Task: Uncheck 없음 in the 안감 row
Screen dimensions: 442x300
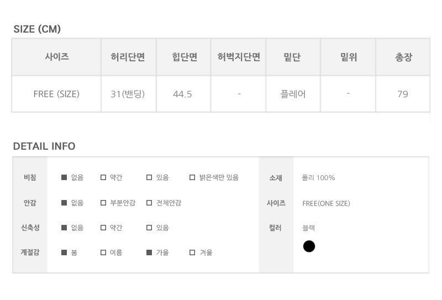Action: tap(64, 203)
